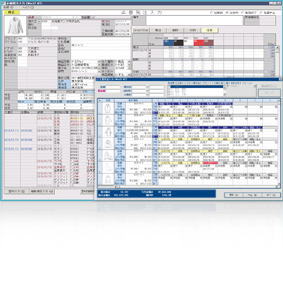Select the fifth row garment set sketch
Screen dimensions: 283x283
click(x=108, y=156)
